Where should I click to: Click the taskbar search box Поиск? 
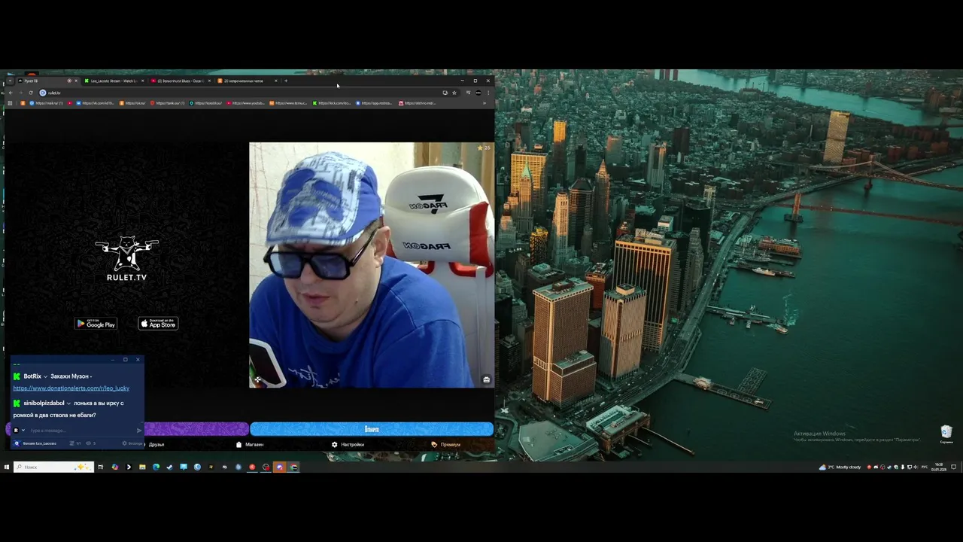(53, 467)
